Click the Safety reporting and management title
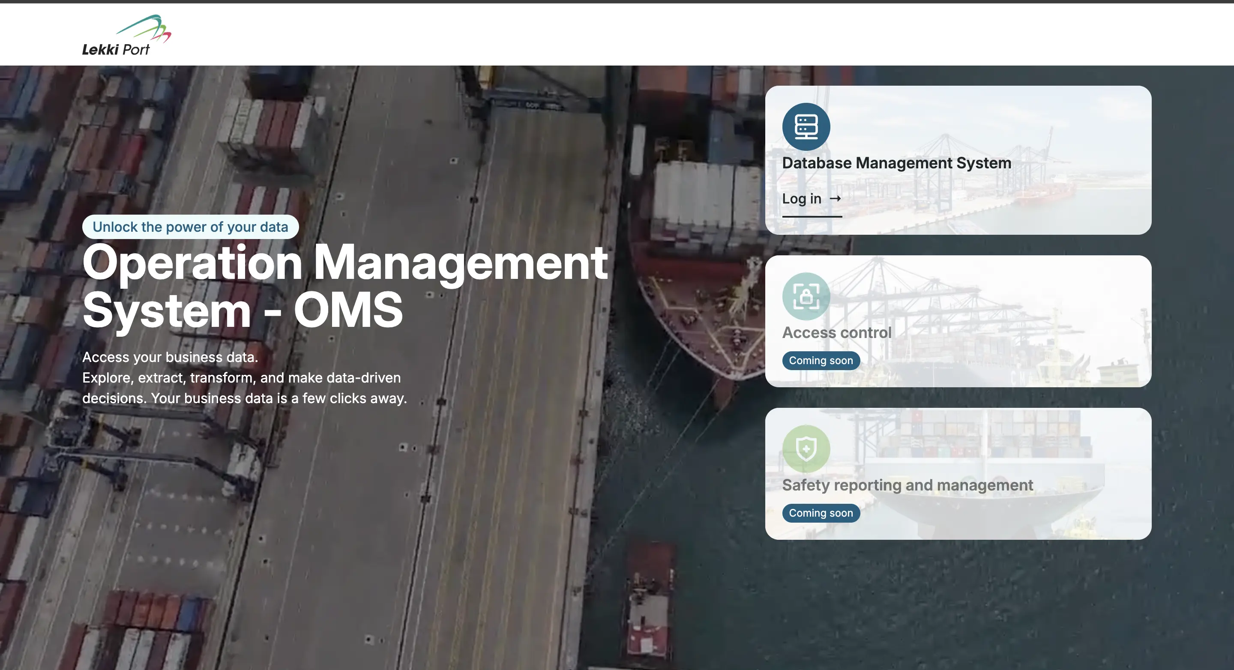 908,485
